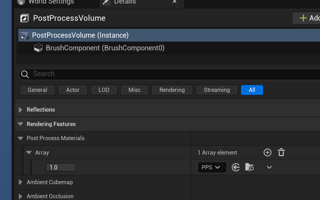Click the search magnifier icon
This screenshot has height=200, width=320.
click(25, 74)
